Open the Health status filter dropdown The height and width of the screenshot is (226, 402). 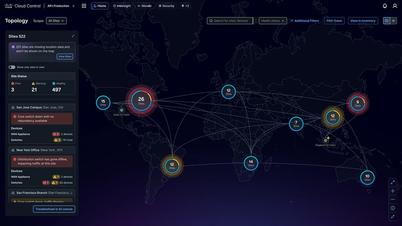[272, 21]
